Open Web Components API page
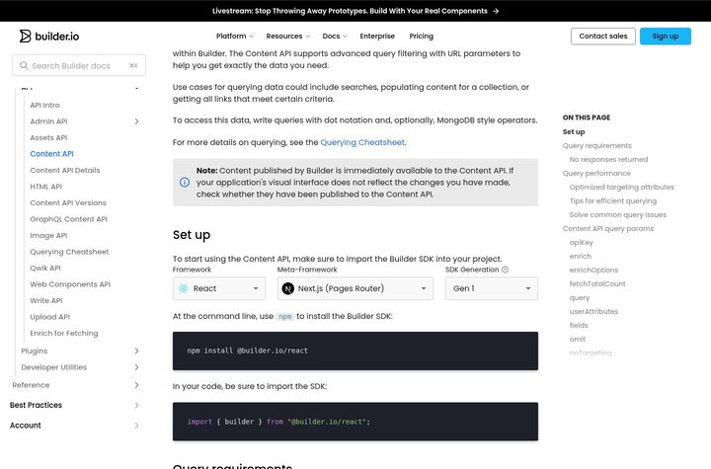The width and height of the screenshot is (711, 469). click(x=70, y=284)
